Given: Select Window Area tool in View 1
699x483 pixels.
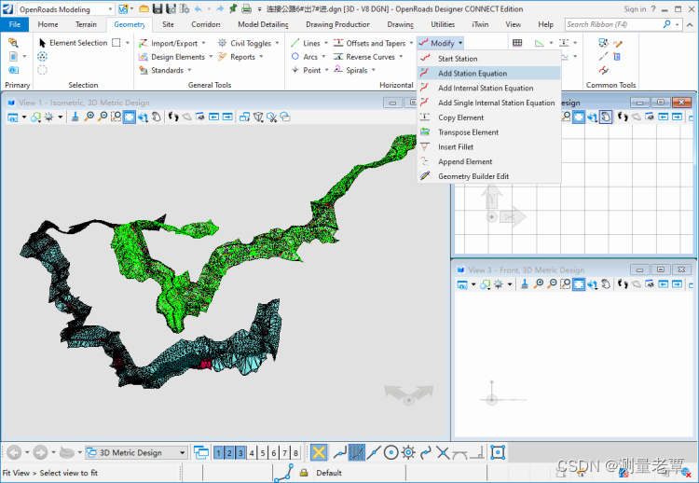Looking at the screenshot, I should click(116, 117).
